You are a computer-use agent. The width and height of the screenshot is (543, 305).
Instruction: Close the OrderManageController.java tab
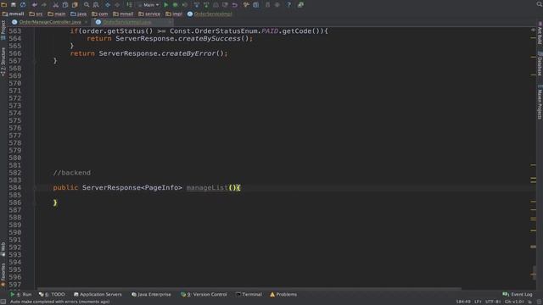click(86, 22)
